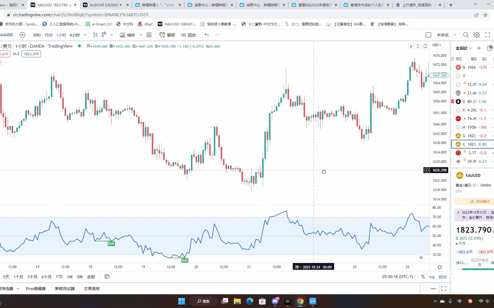Image resolution: width=494 pixels, height=308 pixels.
Task: Toggle the market status green dot
Action: pos(79,46)
